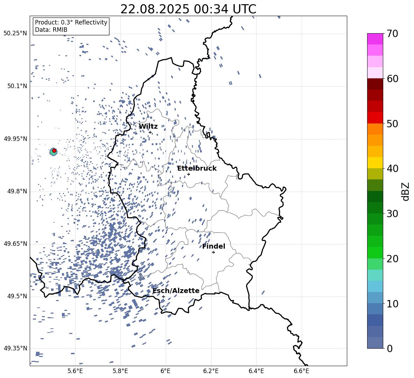
Task: Click the Data: RMIB text
Action: [x=51, y=30]
